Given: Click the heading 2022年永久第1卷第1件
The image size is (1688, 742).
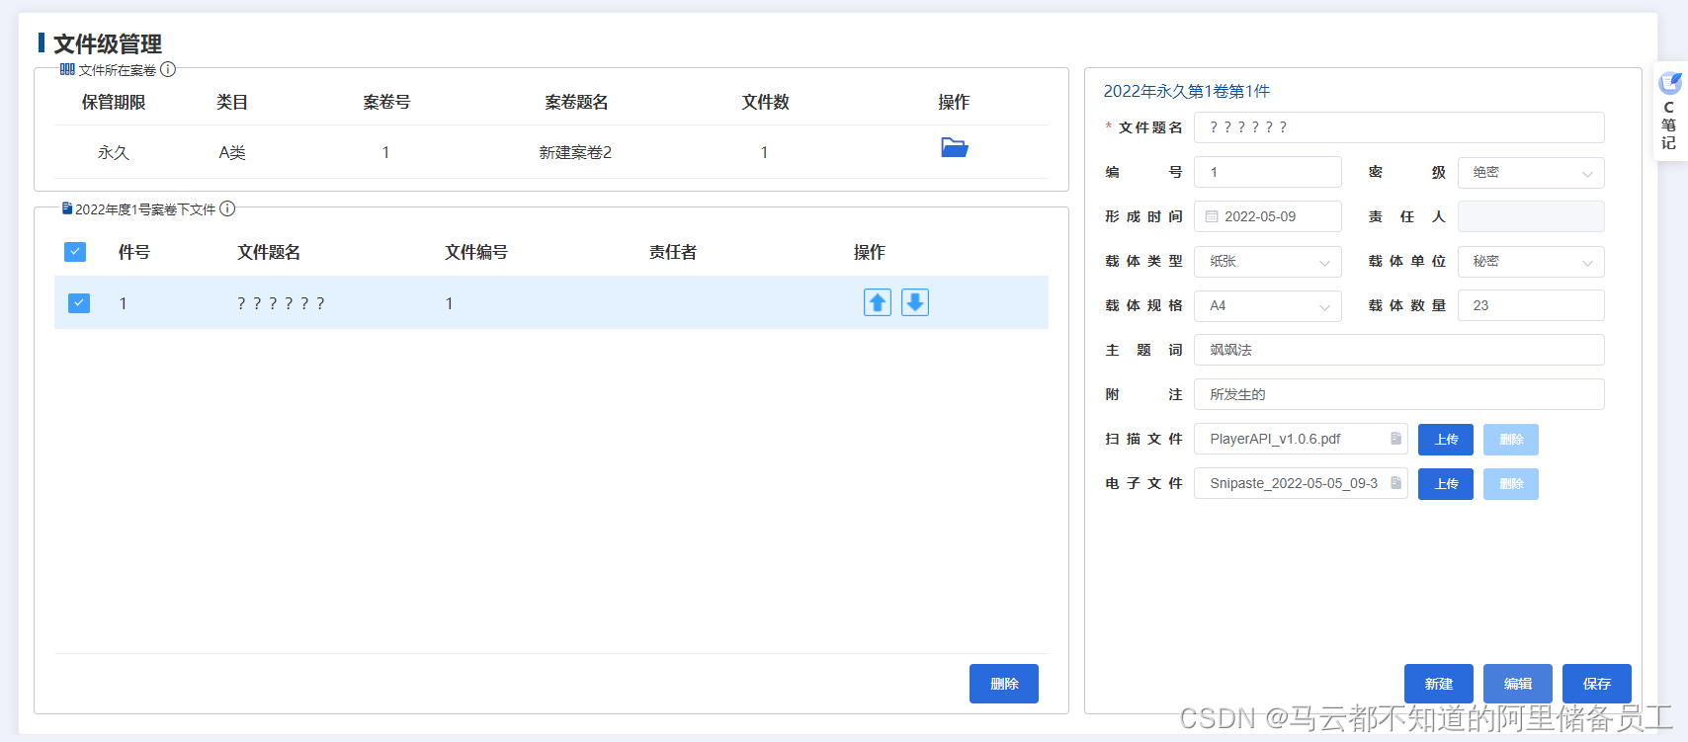Looking at the screenshot, I should coord(1187,91).
